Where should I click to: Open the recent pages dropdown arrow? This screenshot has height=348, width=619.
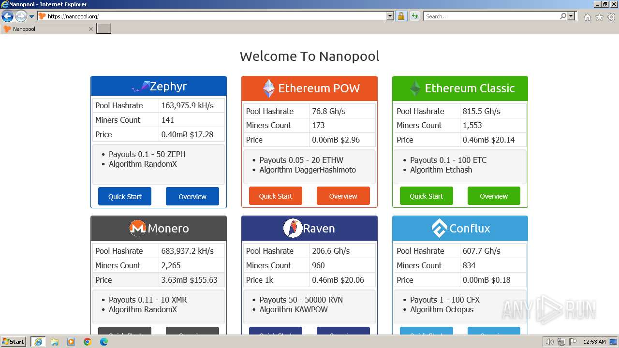pos(31,16)
